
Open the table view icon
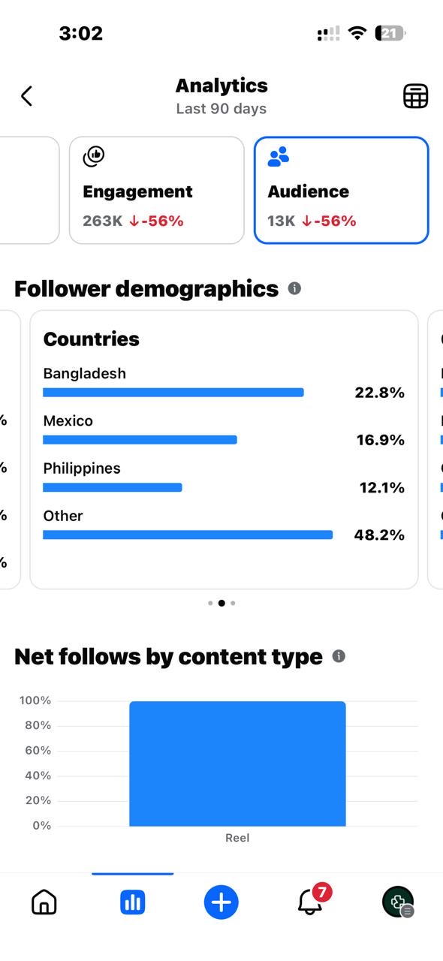[x=415, y=96]
